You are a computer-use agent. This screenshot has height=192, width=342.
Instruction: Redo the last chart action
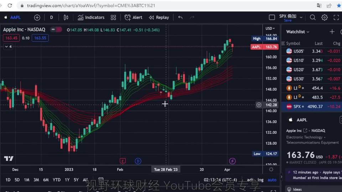[192, 17]
